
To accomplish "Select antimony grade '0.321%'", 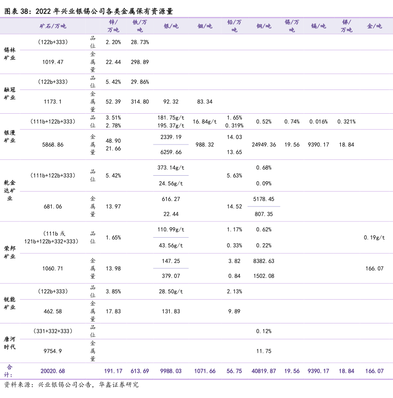I will tap(346, 122).
